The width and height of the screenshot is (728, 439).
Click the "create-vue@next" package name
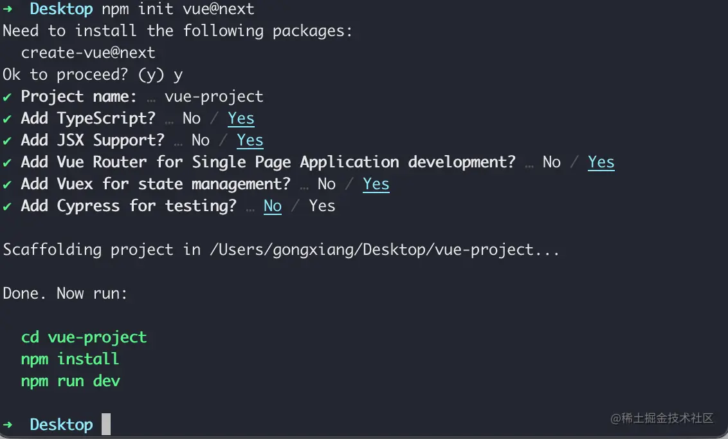88,53
